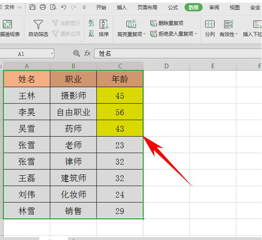This screenshot has width=262, height=240.
Task: Click the Print icon in quick toolbar
Action: [x=43, y=7]
